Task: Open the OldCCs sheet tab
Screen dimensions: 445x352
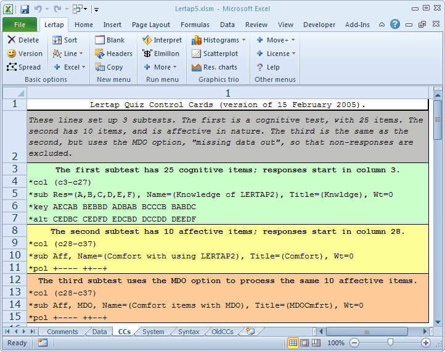Action: pyautogui.click(x=222, y=332)
